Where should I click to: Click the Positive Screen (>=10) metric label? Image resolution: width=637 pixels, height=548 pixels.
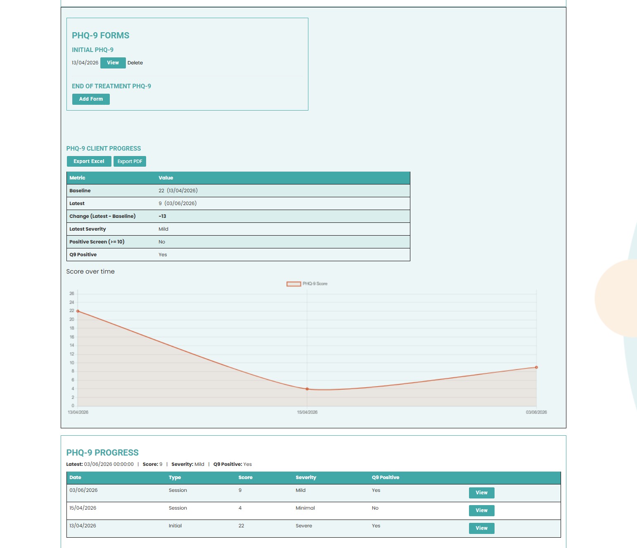[97, 242]
